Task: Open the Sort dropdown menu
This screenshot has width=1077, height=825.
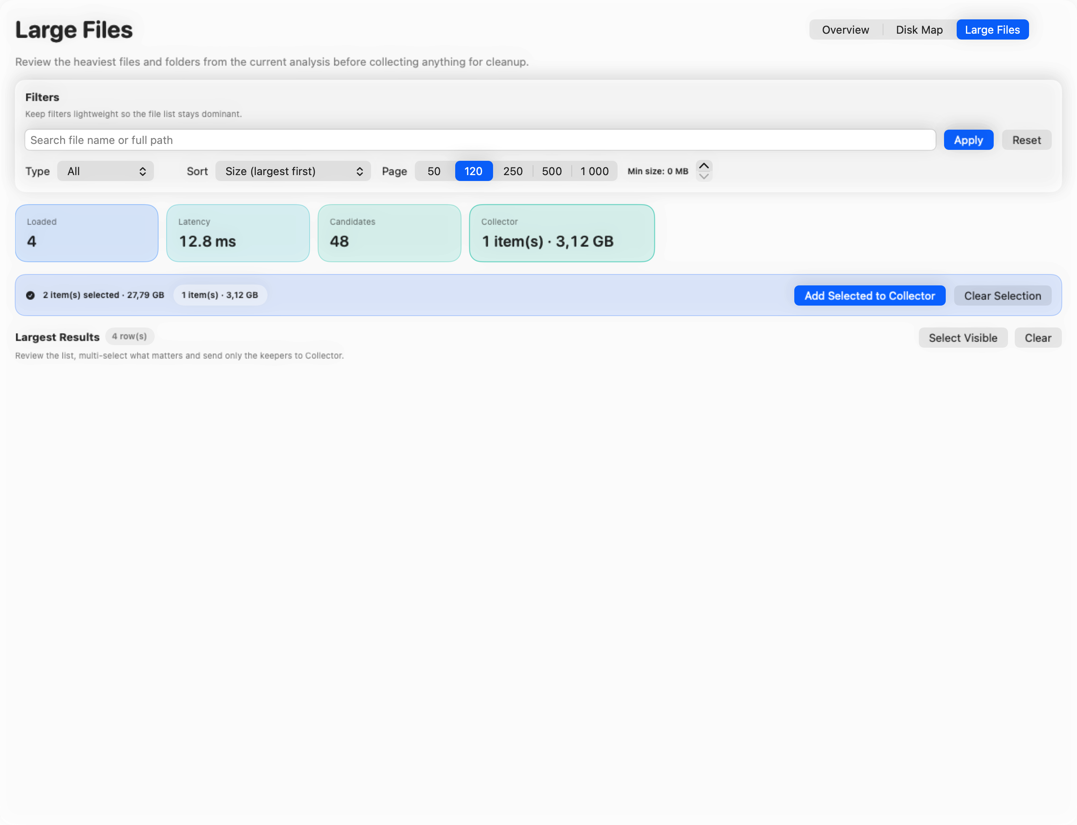Action: (x=293, y=171)
